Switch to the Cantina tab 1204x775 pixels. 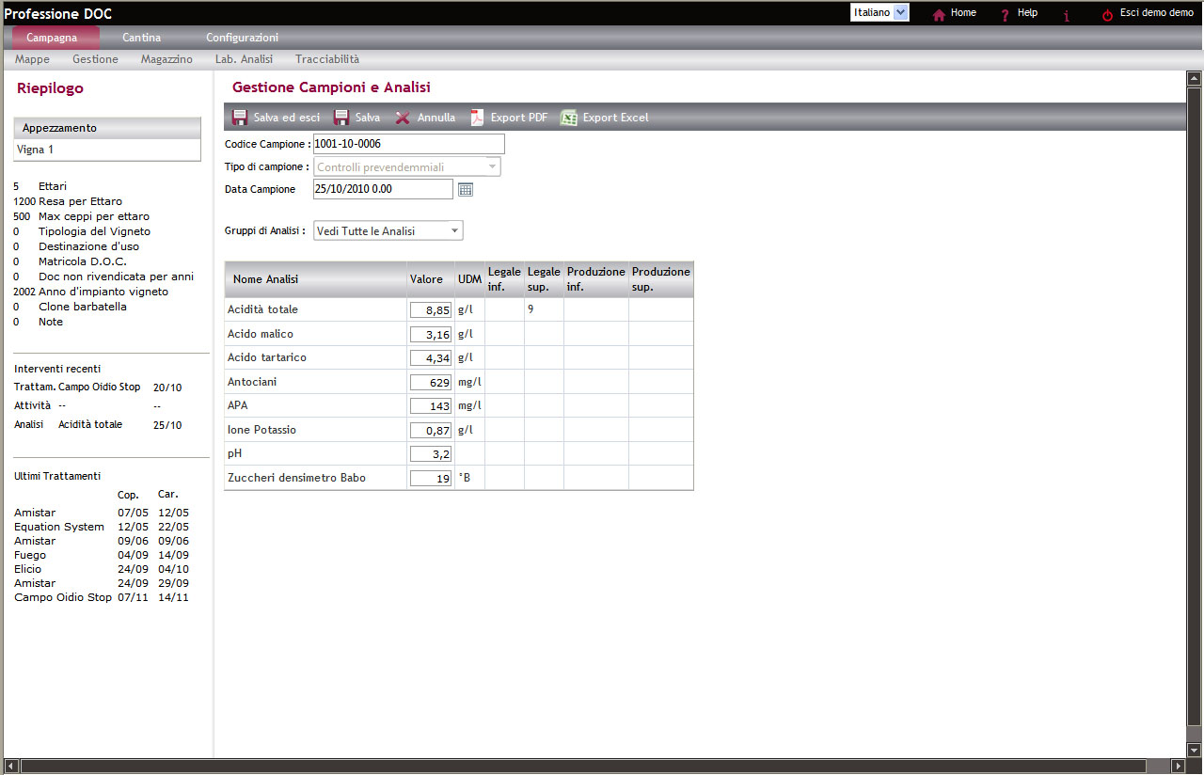click(141, 38)
